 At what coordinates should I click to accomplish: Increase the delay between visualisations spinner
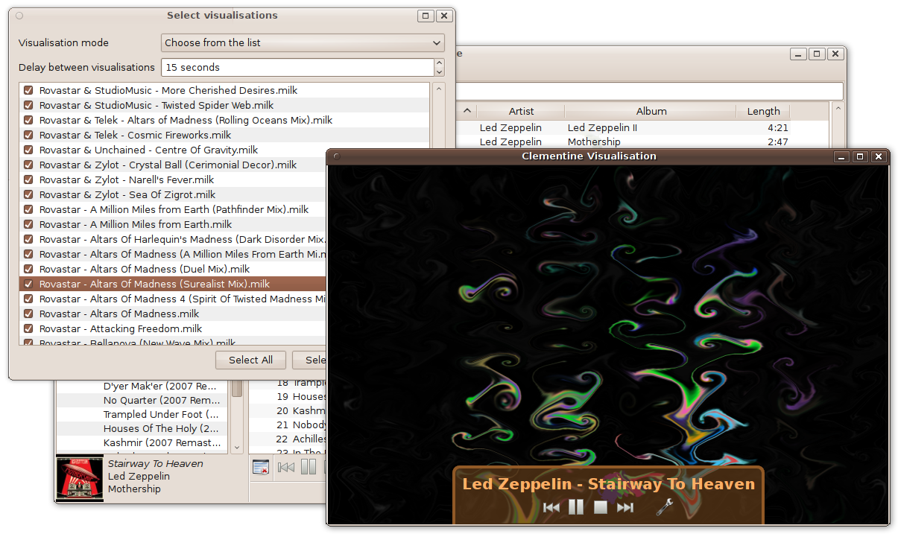click(x=439, y=63)
